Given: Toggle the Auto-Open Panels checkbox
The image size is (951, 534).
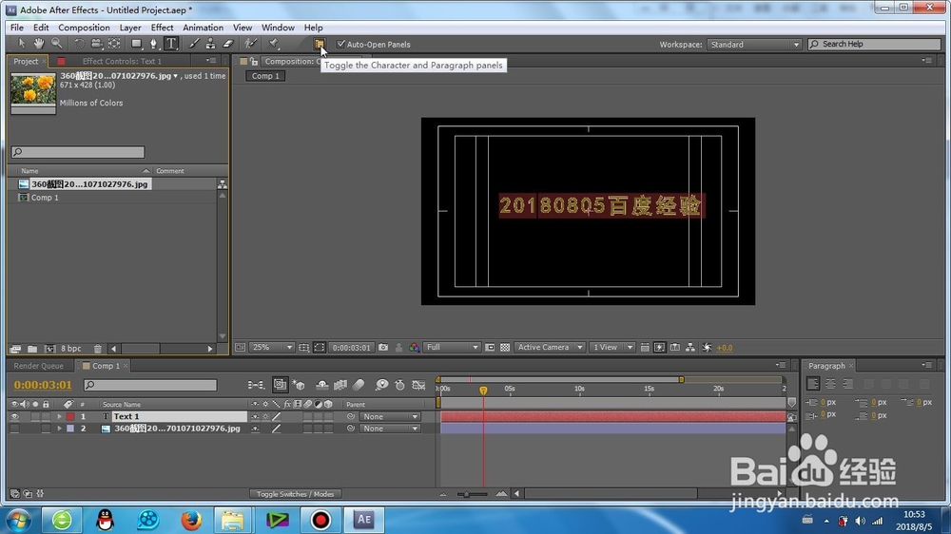Looking at the screenshot, I should pos(340,44).
